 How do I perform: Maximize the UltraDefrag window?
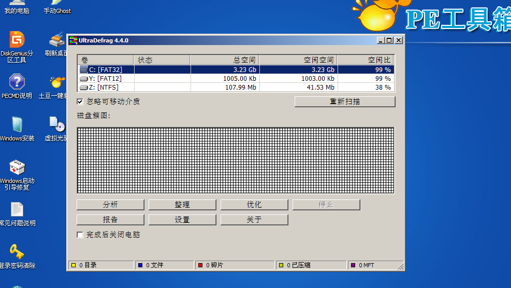click(x=389, y=40)
